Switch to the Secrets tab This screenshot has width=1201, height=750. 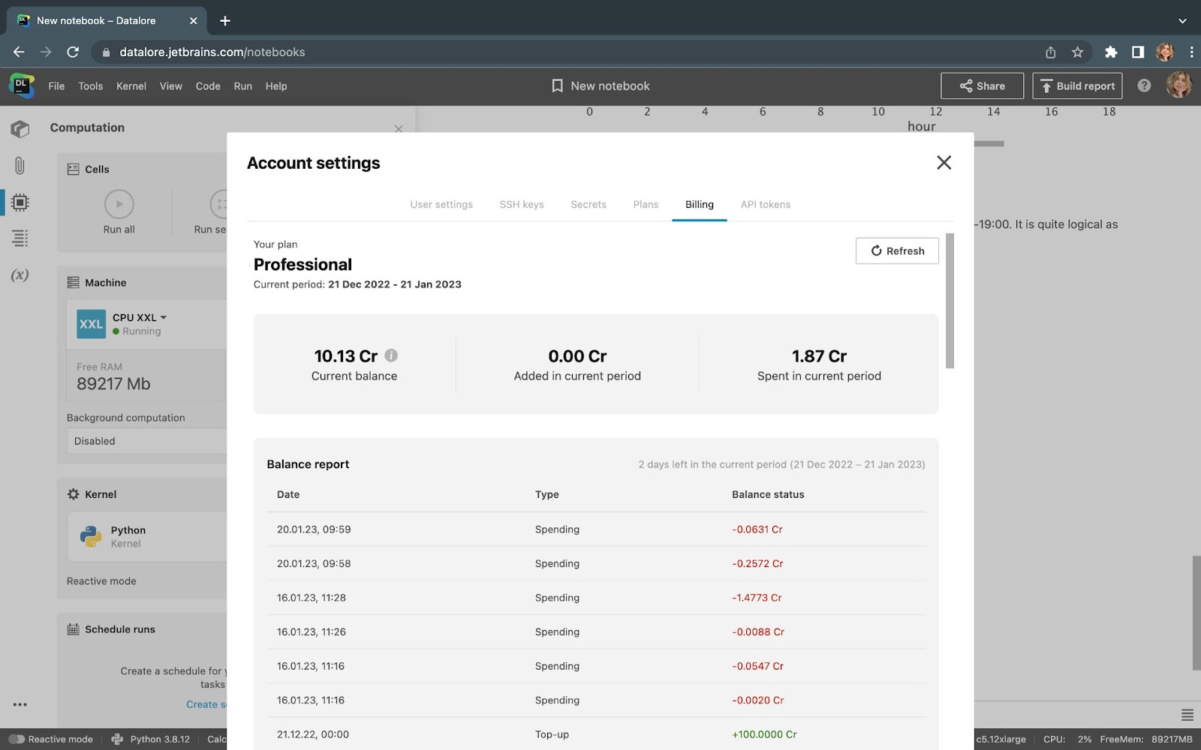coord(588,205)
